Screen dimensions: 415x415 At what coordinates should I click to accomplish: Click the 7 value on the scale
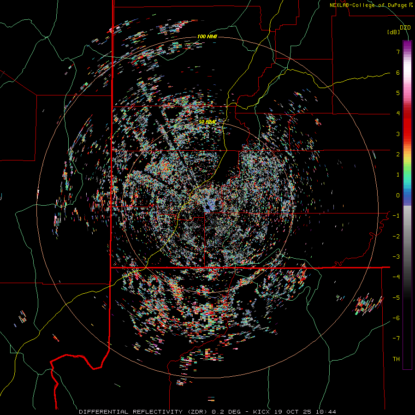click(398, 52)
